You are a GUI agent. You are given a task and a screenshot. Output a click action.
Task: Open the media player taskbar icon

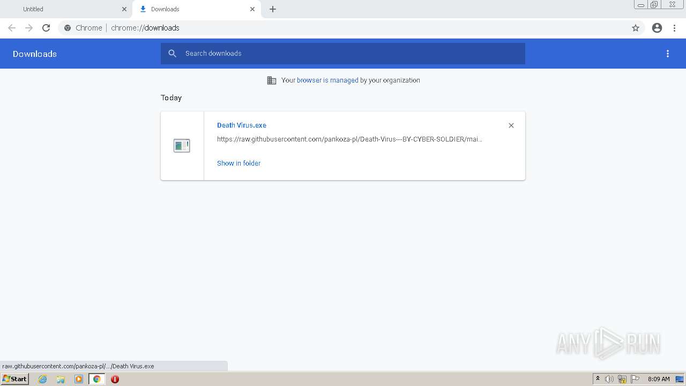tap(79, 379)
